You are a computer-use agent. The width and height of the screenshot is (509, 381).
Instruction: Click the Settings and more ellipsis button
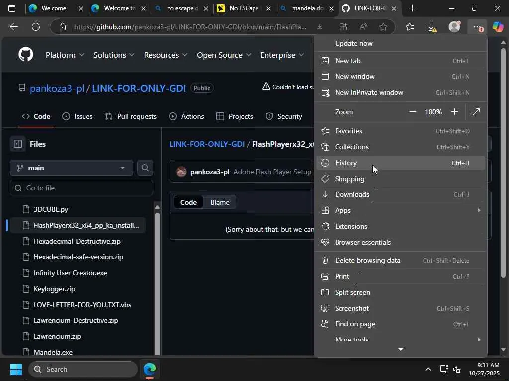pyautogui.click(x=477, y=27)
